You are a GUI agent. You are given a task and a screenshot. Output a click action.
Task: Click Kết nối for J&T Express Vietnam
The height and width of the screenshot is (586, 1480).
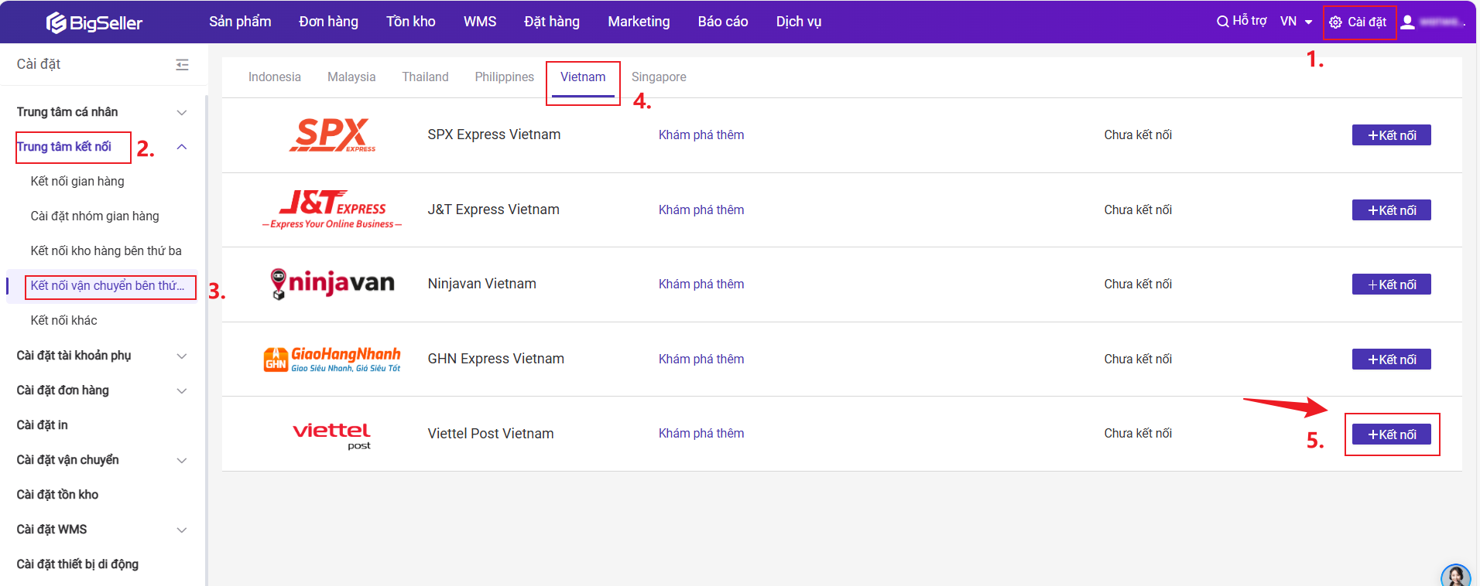(x=1391, y=210)
